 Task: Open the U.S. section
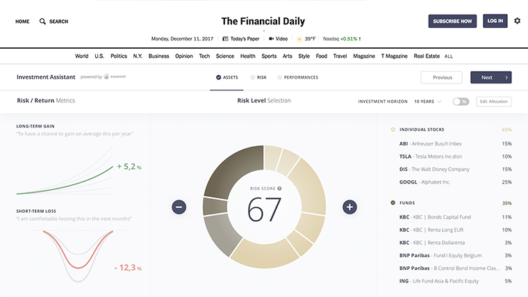click(x=99, y=56)
